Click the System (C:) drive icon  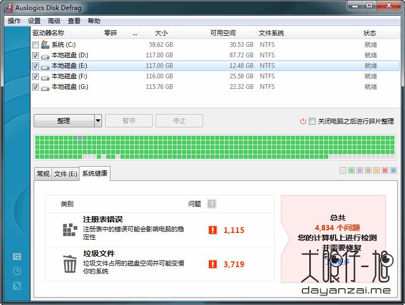(x=45, y=44)
